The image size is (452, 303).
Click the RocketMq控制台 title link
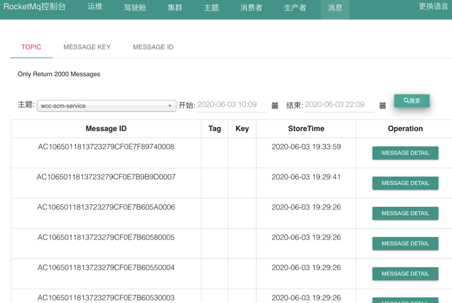(x=35, y=6)
